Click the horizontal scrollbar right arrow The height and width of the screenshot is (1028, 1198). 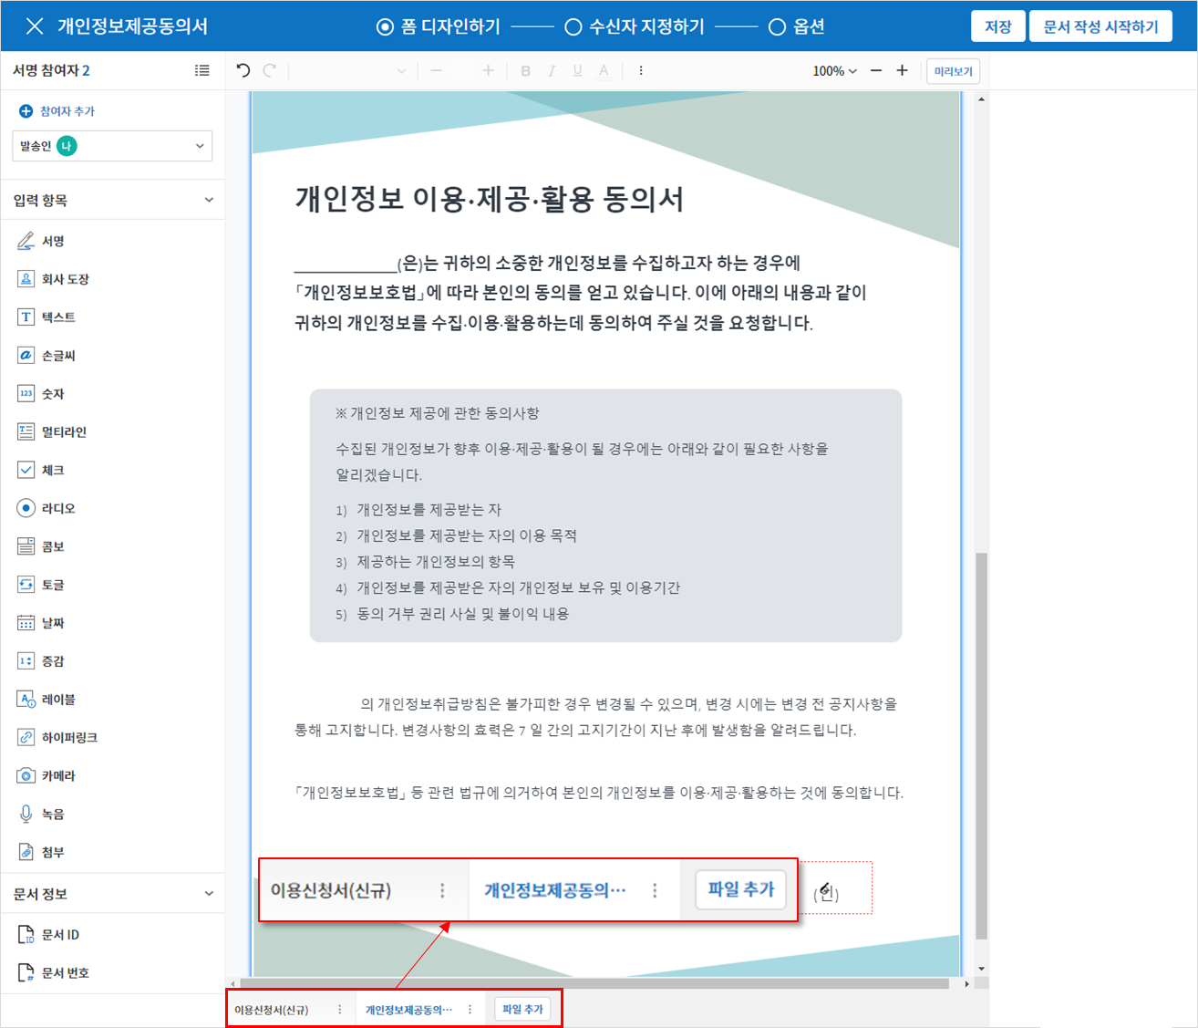(x=966, y=983)
